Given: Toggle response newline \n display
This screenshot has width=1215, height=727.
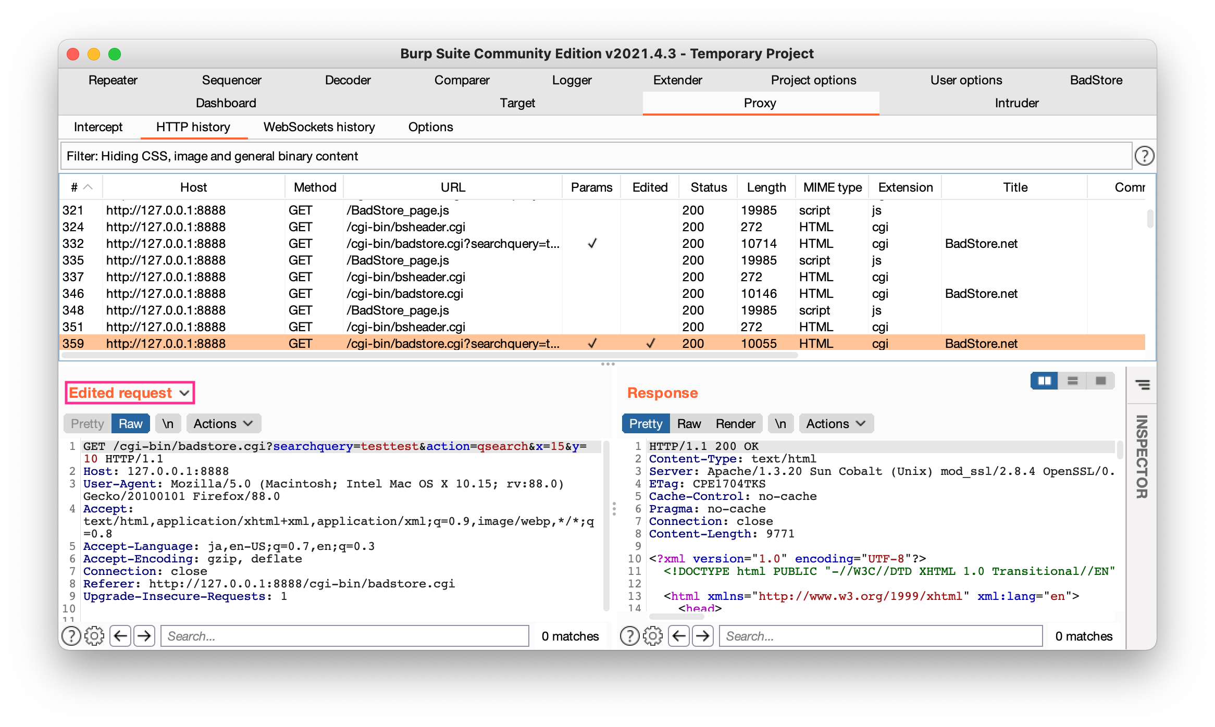Looking at the screenshot, I should point(780,423).
